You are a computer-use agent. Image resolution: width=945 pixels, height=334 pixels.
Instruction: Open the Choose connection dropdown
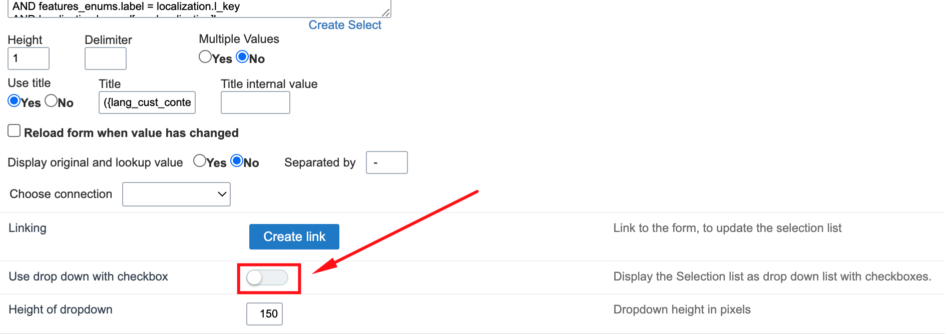(x=176, y=194)
